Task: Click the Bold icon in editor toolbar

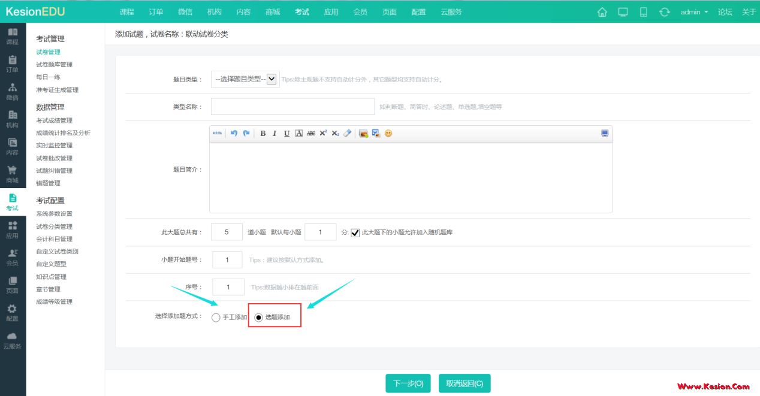Action: pyautogui.click(x=263, y=134)
